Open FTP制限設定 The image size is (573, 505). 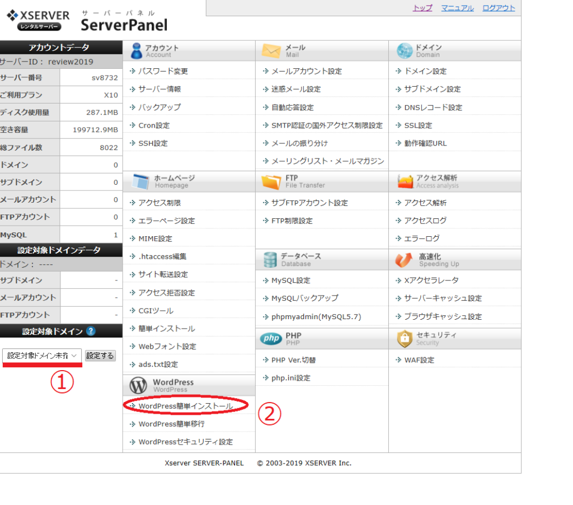click(x=292, y=221)
